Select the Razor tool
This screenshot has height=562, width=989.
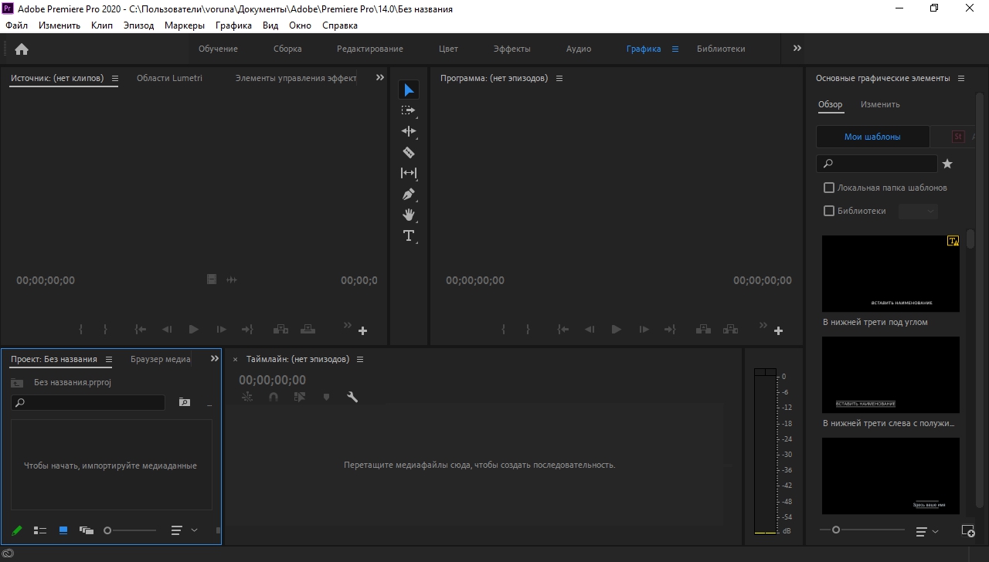click(x=409, y=153)
